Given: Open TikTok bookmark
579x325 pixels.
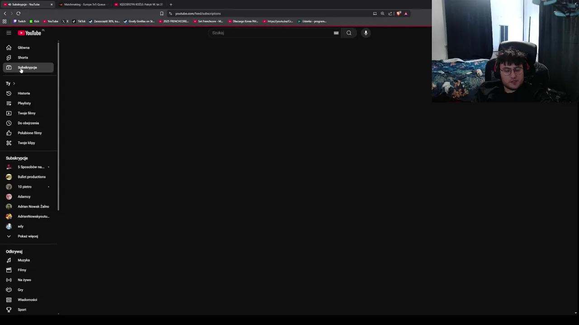Looking at the screenshot, I should [79, 21].
